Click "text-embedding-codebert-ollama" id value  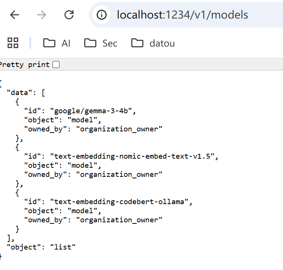point(119,202)
